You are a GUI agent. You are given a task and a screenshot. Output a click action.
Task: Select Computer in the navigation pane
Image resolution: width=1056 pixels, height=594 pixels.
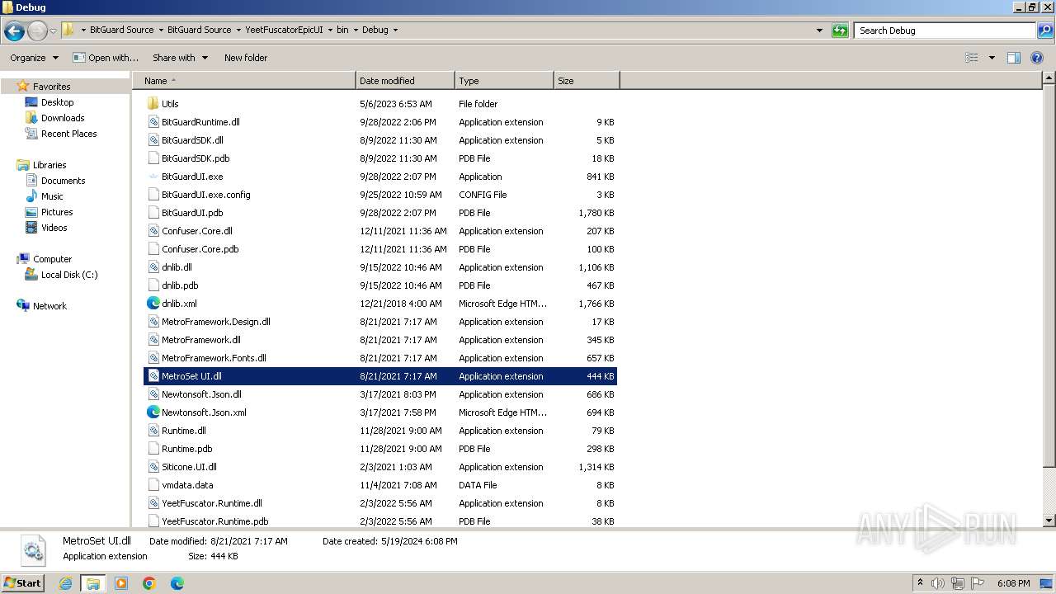click(x=52, y=259)
